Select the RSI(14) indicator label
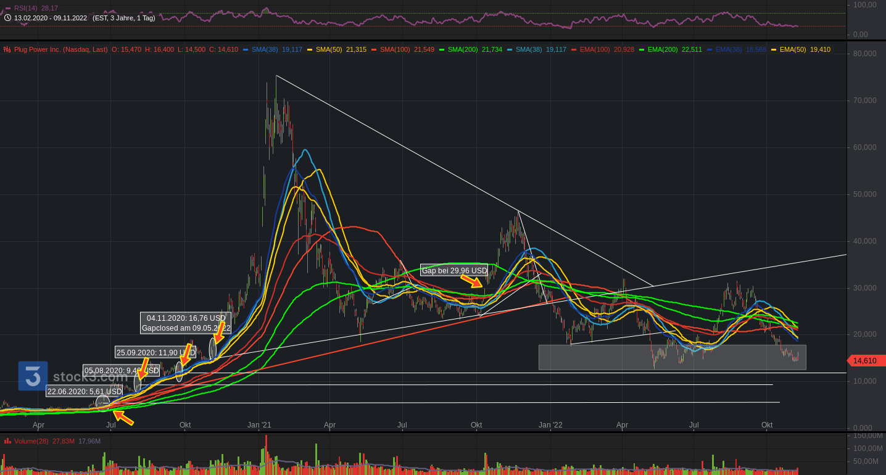This screenshot has width=886, height=475. click(26, 8)
